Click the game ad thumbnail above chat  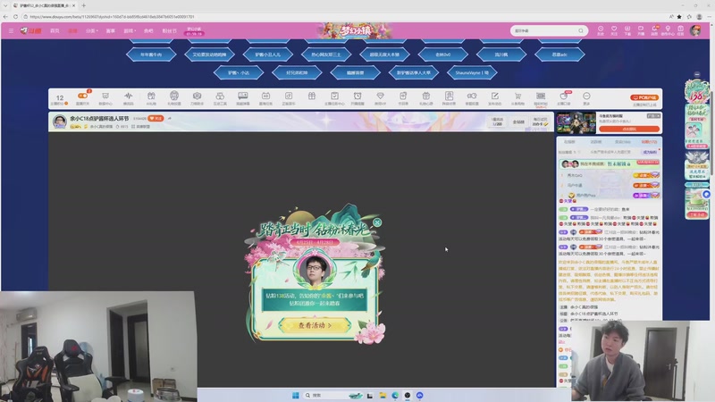[x=576, y=122]
